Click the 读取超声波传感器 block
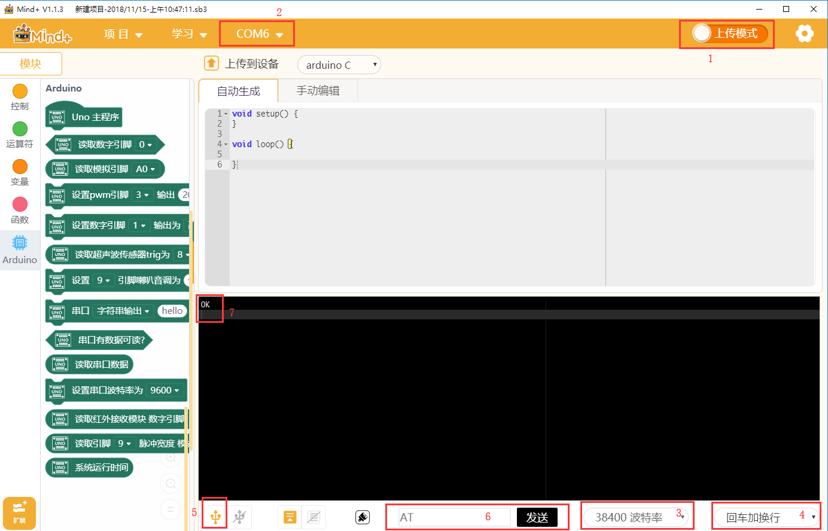 pyautogui.click(x=117, y=254)
